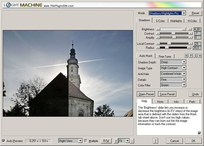Expand the Shadow Depth dropdown
The width and height of the screenshot is (204, 146).
(184, 62)
